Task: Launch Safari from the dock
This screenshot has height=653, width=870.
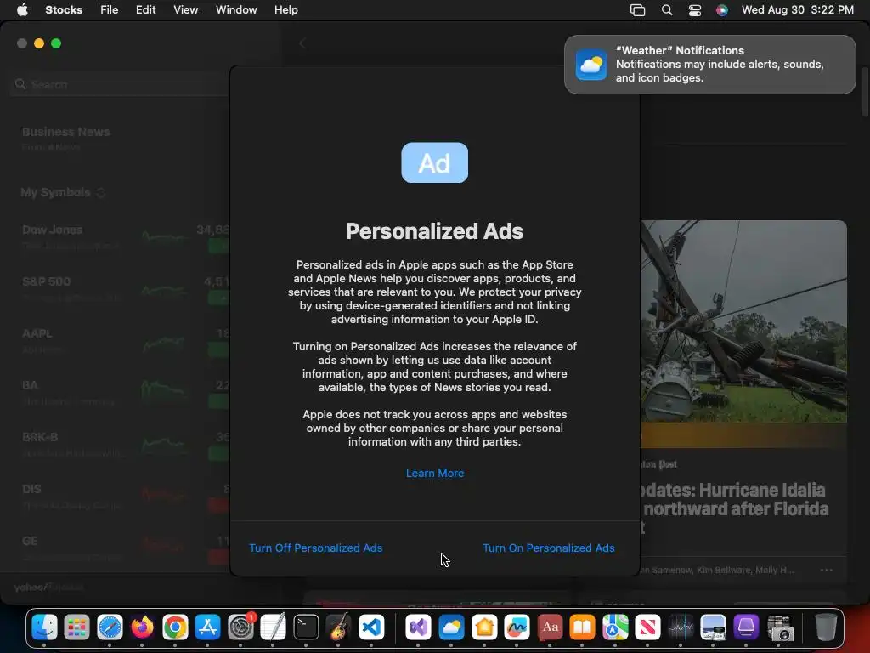Action: [110, 627]
